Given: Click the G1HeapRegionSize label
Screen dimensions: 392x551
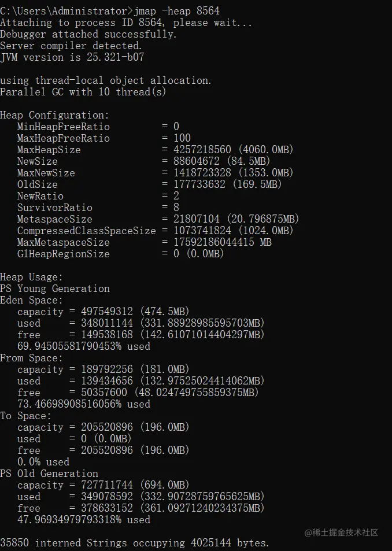Looking at the screenshot, I should 63,254.
